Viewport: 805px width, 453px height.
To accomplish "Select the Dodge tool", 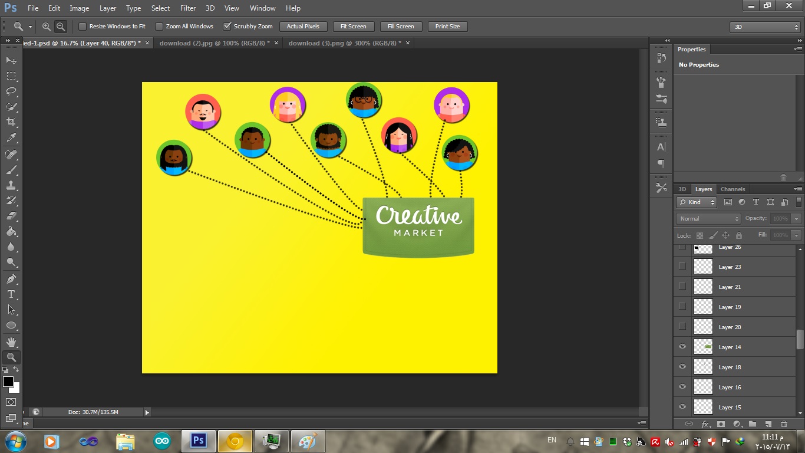I will click(11, 262).
